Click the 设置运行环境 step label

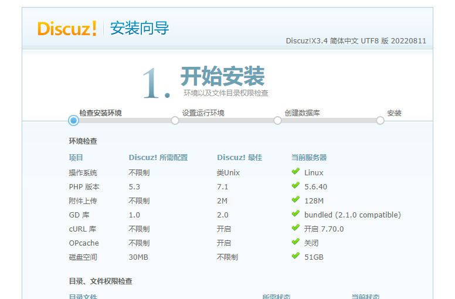coord(203,113)
